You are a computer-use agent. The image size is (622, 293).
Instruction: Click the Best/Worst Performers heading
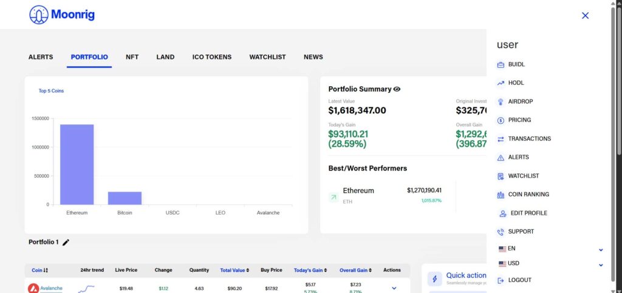tap(367, 168)
